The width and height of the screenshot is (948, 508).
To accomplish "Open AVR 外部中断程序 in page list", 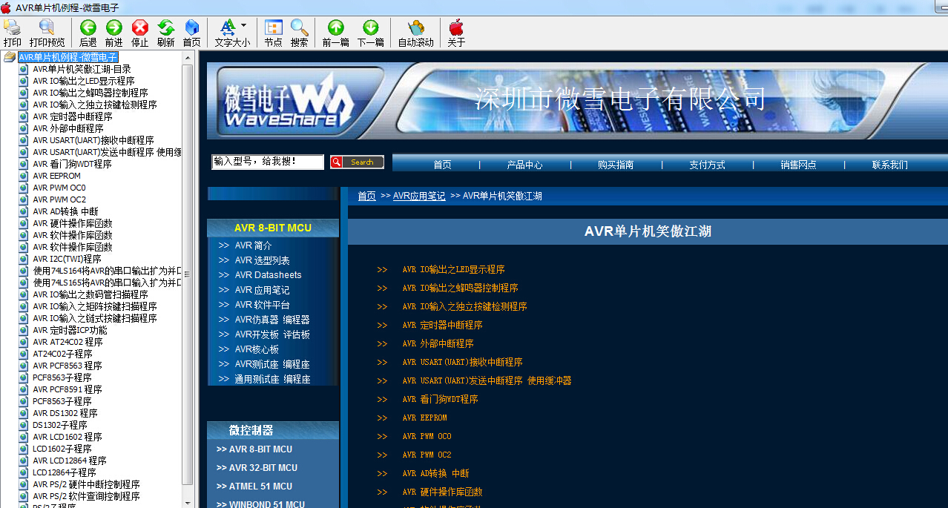I will pyautogui.click(x=438, y=343).
